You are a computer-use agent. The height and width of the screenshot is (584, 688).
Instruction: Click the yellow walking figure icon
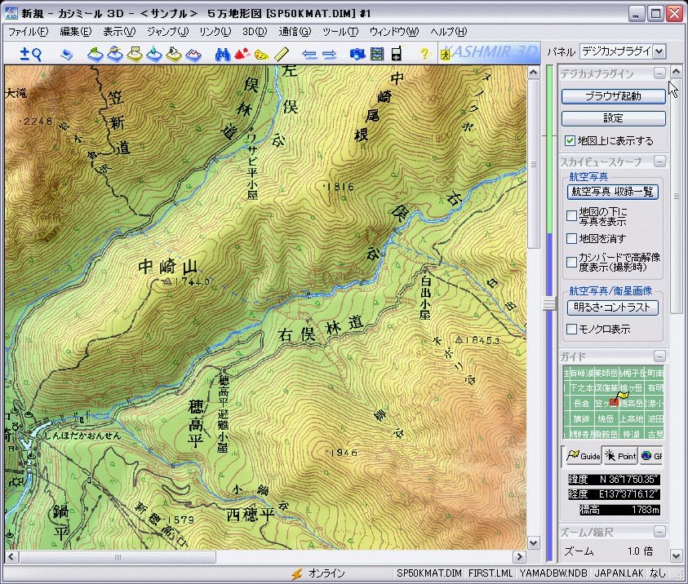[x=446, y=55]
